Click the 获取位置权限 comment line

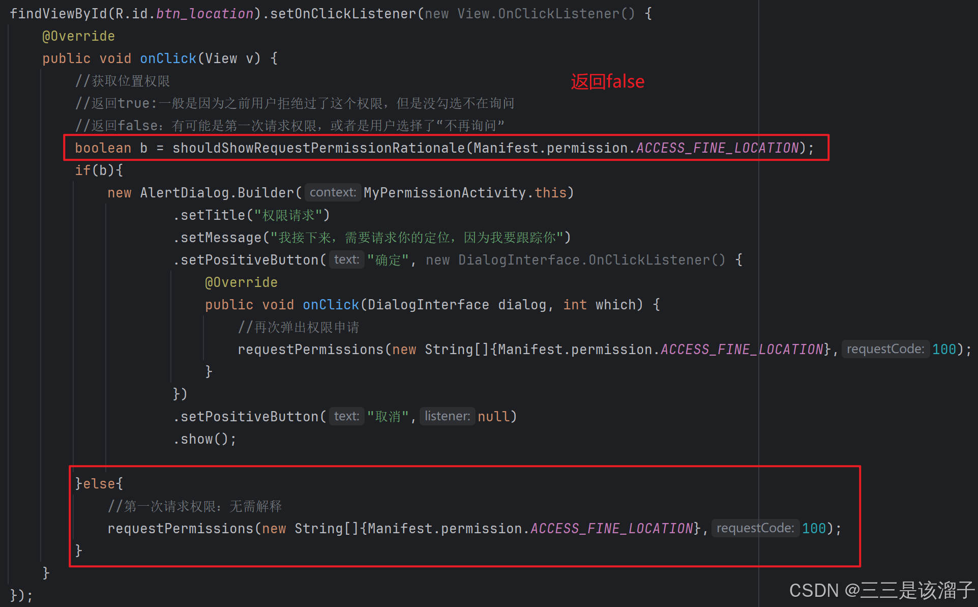tap(122, 81)
